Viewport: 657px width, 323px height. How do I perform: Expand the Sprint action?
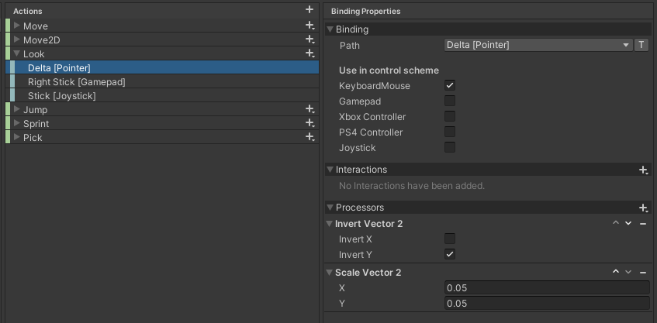tap(17, 123)
